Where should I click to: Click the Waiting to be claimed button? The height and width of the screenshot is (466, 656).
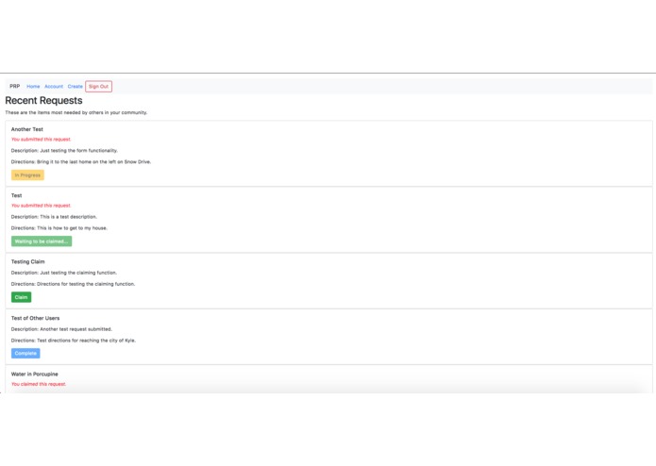point(42,241)
